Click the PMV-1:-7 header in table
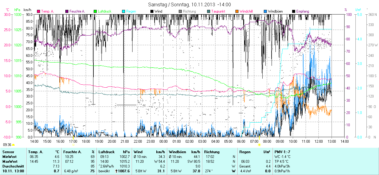The height and width of the screenshot is (175, 379). click(283, 152)
